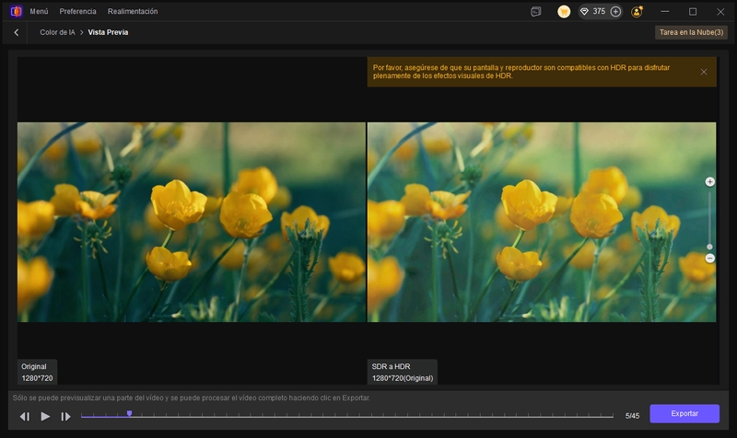This screenshot has height=438, width=737.
Task: Click the Original 1280*720 label
Action: click(37, 373)
